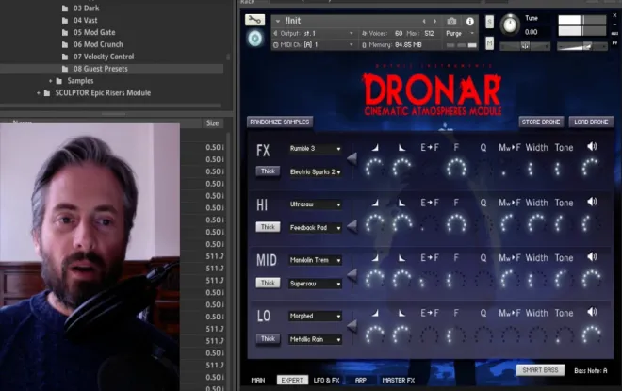Go to next preset arrow
Viewport: 622px width, 391px height.
pos(434,22)
